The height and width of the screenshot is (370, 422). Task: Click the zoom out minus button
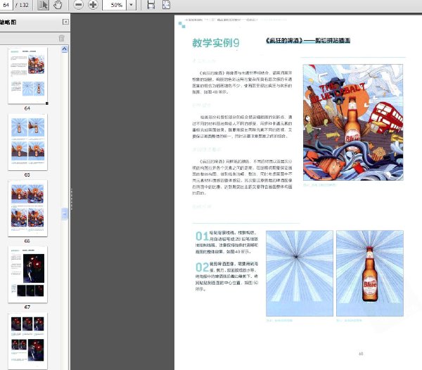coord(78,5)
